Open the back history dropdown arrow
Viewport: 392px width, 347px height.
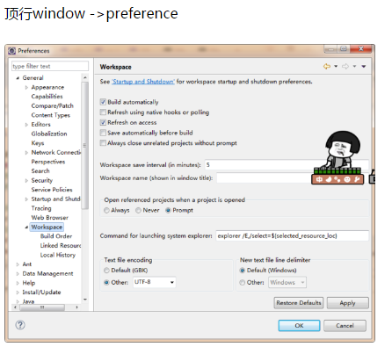point(336,67)
